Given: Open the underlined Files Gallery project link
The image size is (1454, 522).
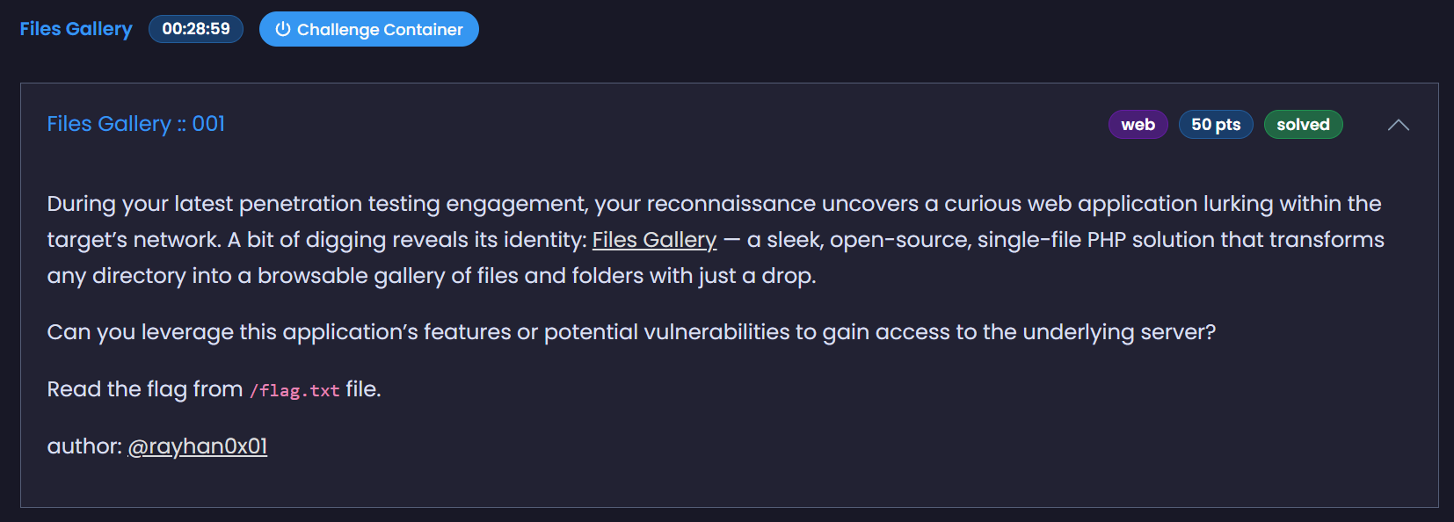Looking at the screenshot, I should click(x=654, y=240).
